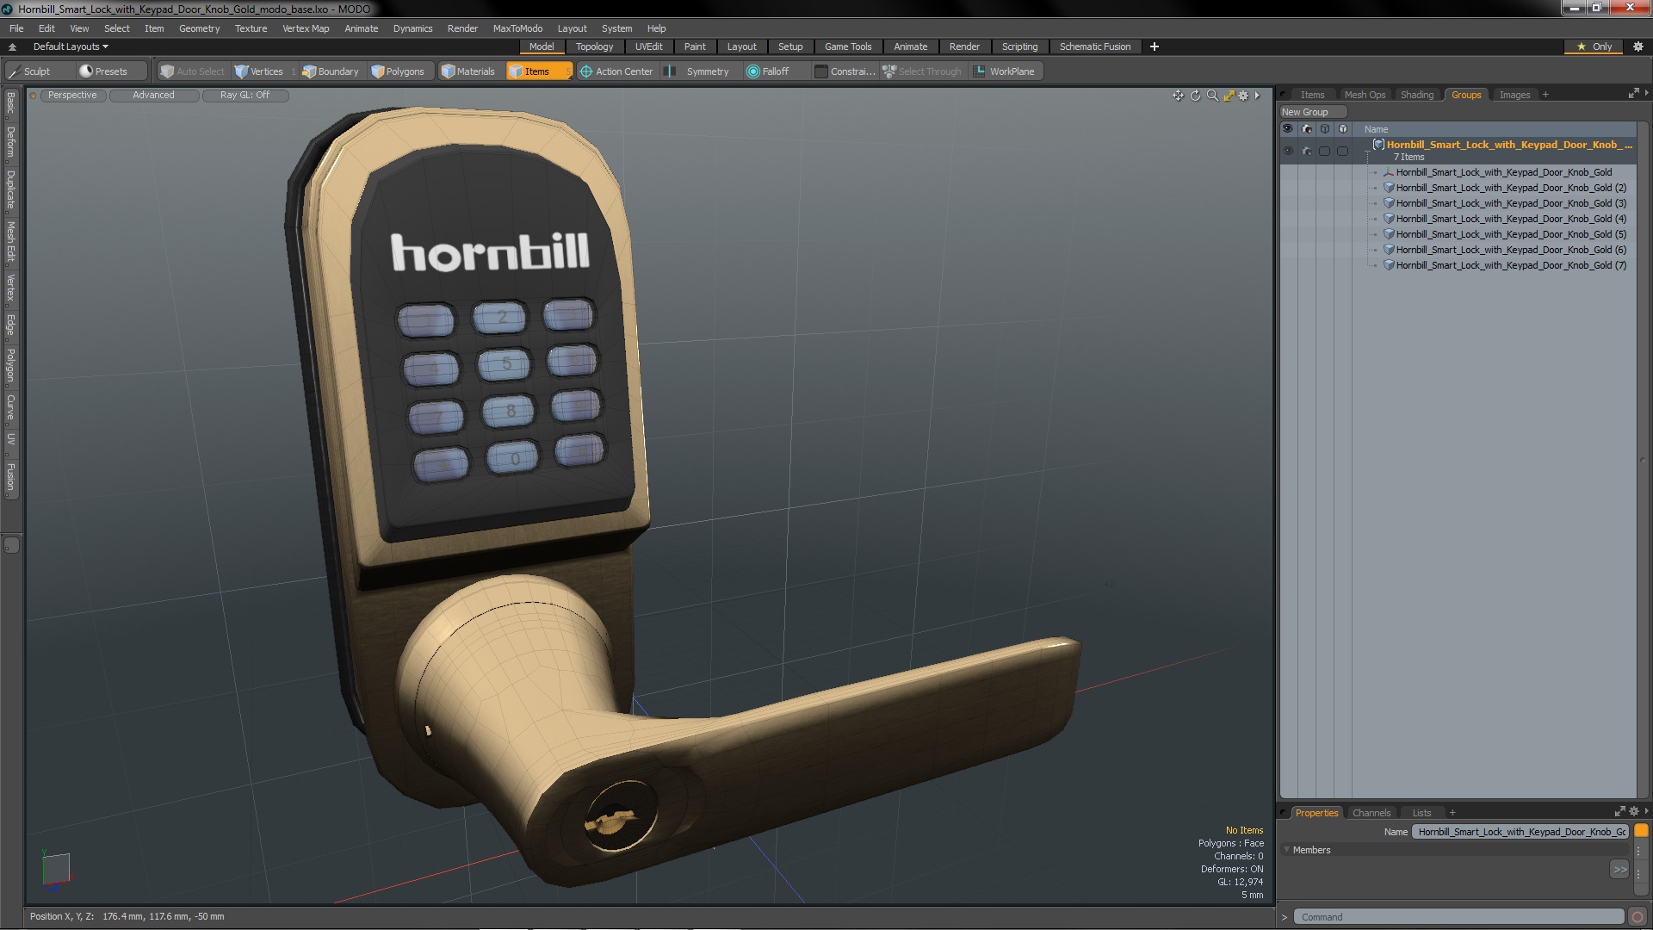Open the Channels tab
This screenshot has width=1653, height=930.
point(1371,813)
